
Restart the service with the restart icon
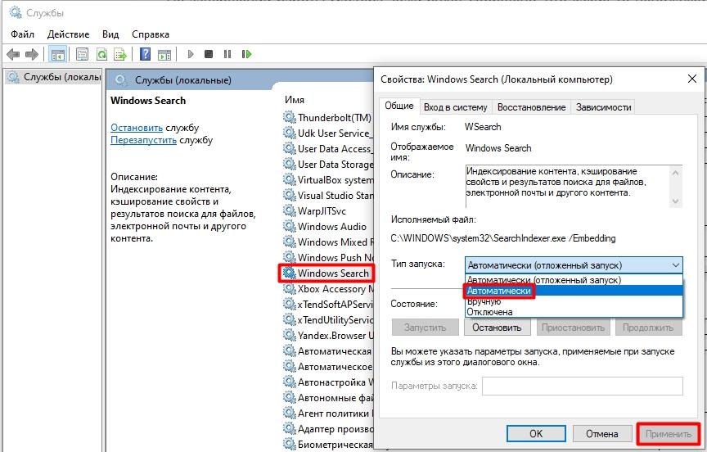click(246, 54)
